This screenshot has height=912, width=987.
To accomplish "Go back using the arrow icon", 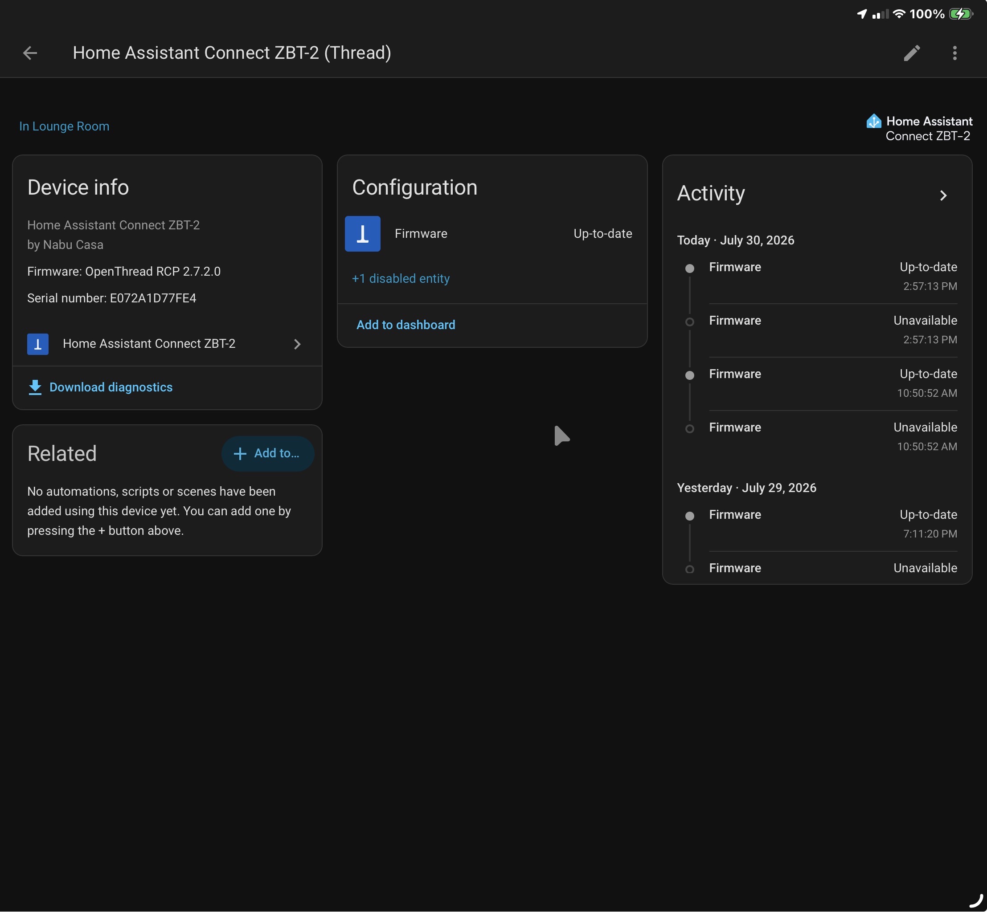I will coord(30,53).
